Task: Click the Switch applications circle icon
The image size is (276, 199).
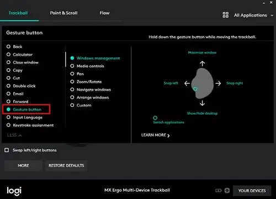Action: coord(155,117)
